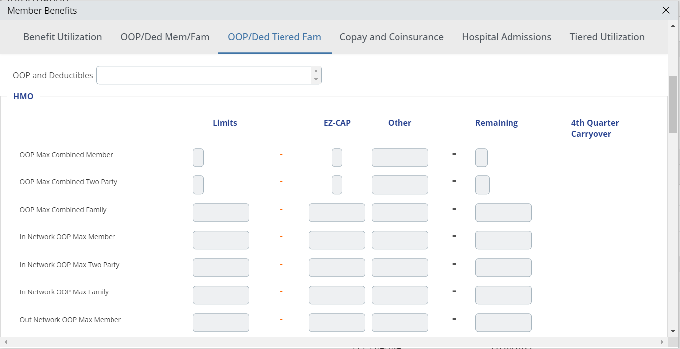
Task: Click down arrow in OOP and Deductibles box
Action: [x=316, y=79]
